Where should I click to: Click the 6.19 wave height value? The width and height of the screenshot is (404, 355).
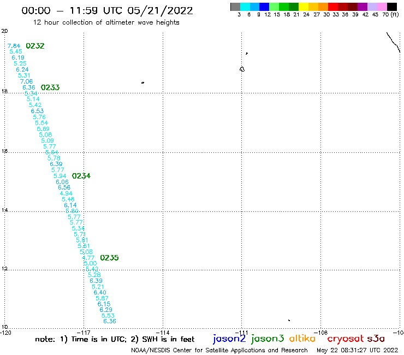tap(18, 57)
